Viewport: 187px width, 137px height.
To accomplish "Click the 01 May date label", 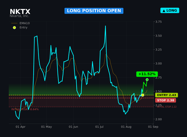I will point(46,127).
